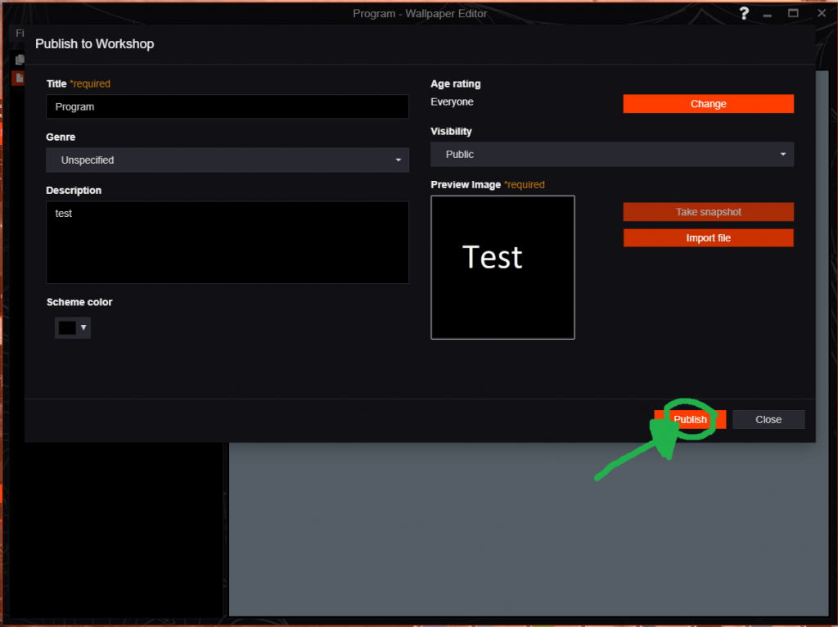Click inside the Description text area
838x627 pixels.
228,242
